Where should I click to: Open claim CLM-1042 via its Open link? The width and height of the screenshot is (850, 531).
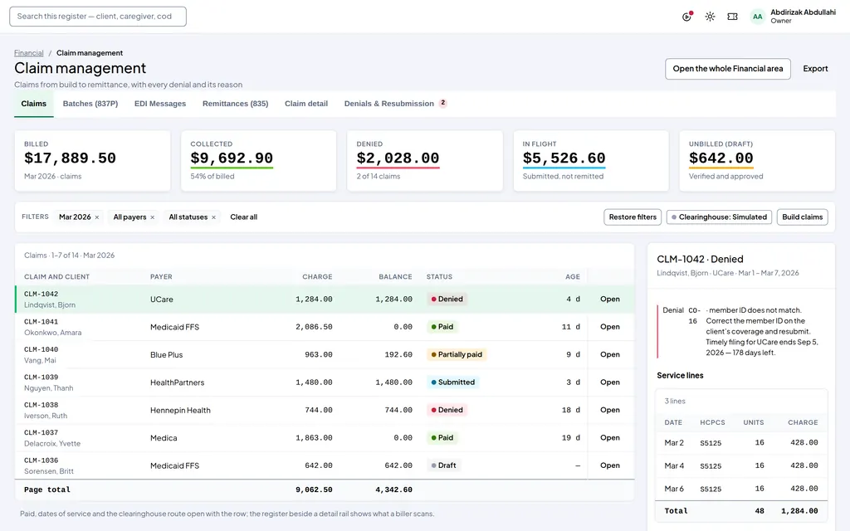610,299
